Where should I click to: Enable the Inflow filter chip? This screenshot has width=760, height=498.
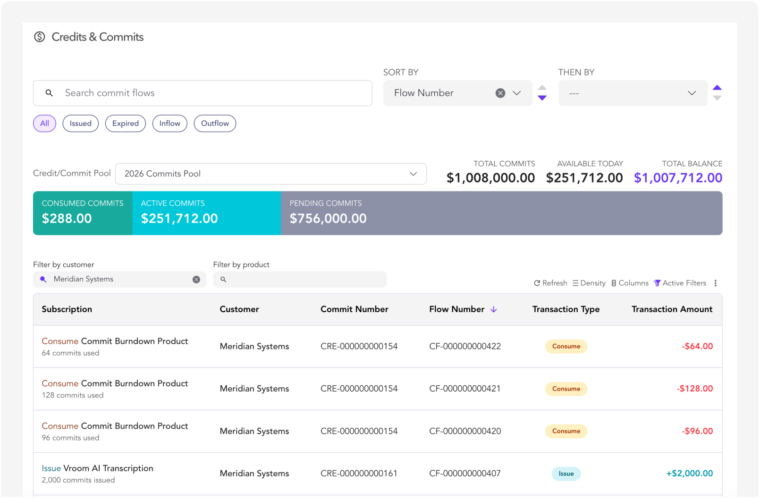pyautogui.click(x=170, y=124)
